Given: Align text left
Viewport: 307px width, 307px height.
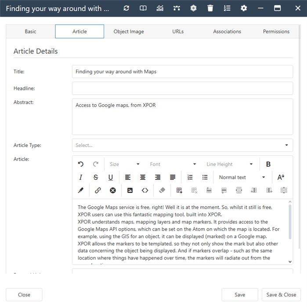Looking at the screenshot, I should click(x=128, y=177).
